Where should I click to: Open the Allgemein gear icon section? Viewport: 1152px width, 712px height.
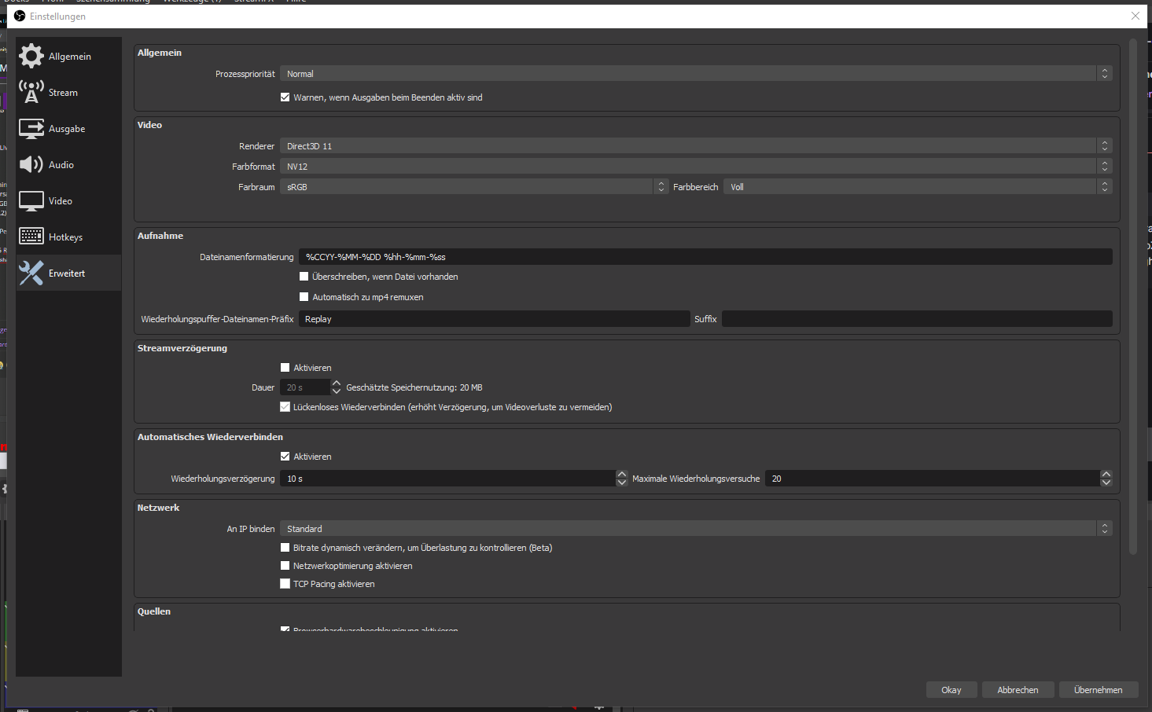point(31,57)
